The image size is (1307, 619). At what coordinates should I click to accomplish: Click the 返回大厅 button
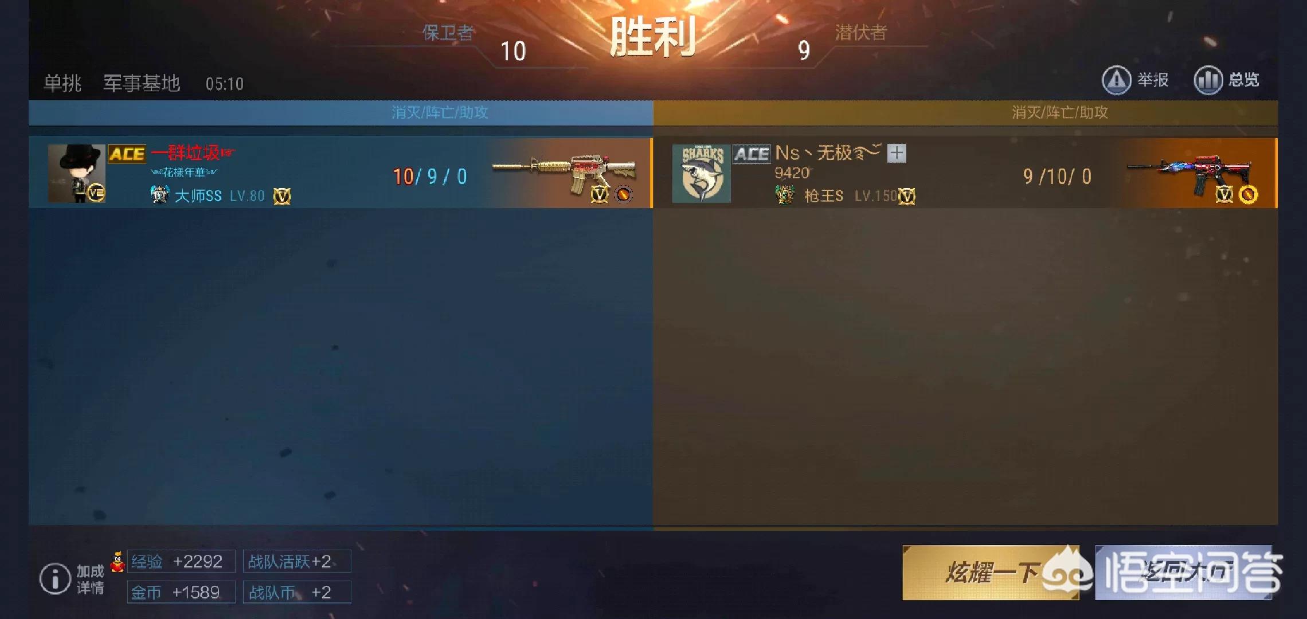[x=1183, y=573]
